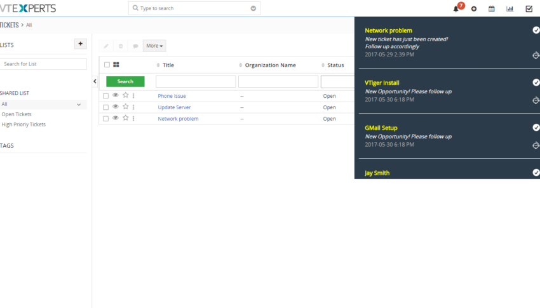Open GMail Setup notification title

[x=381, y=128]
